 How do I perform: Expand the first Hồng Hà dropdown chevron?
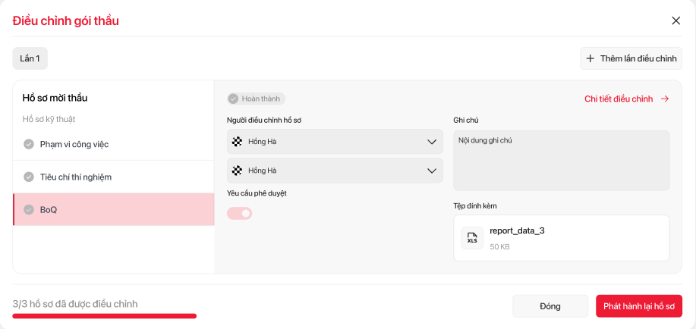[432, 142]
